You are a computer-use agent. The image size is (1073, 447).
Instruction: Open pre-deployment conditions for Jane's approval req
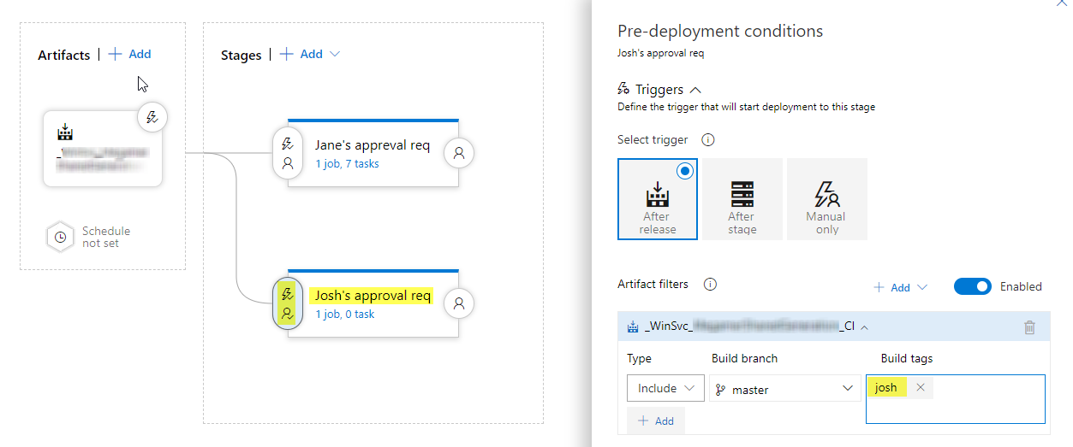(x=288, y=153)
